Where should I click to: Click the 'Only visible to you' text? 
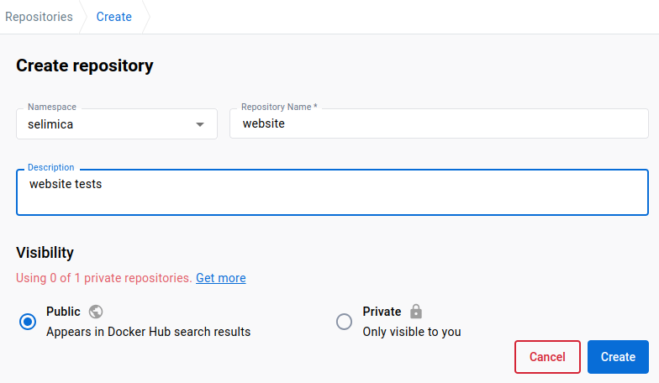412,332
